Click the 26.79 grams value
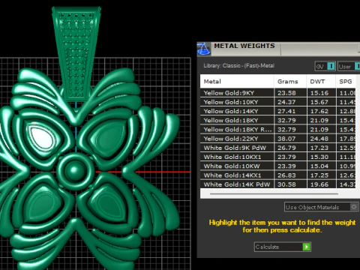Screen dimensions: 360x270 click(x=286, y=148)
